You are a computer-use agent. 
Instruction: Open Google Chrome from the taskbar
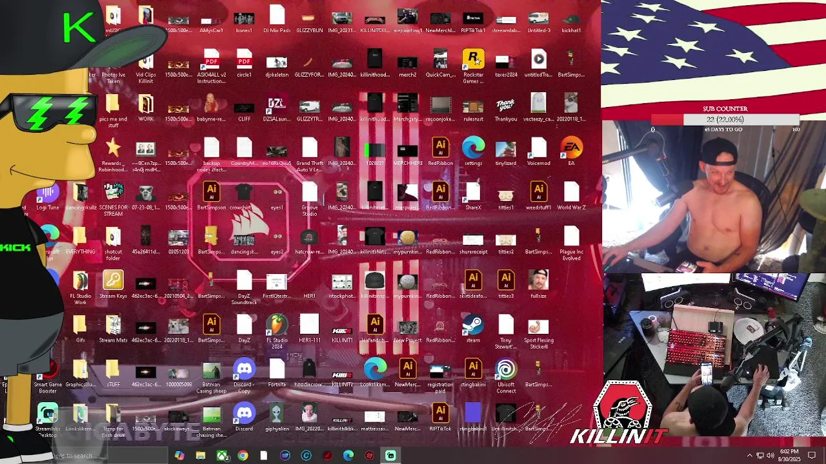click(x=243, y=456)
